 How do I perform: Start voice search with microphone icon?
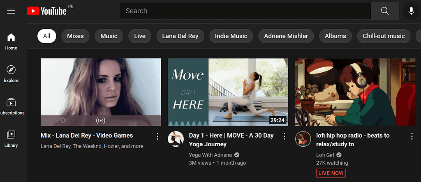tap(411, 11)
